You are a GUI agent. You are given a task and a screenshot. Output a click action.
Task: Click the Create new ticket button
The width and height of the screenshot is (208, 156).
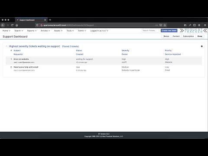169,30
